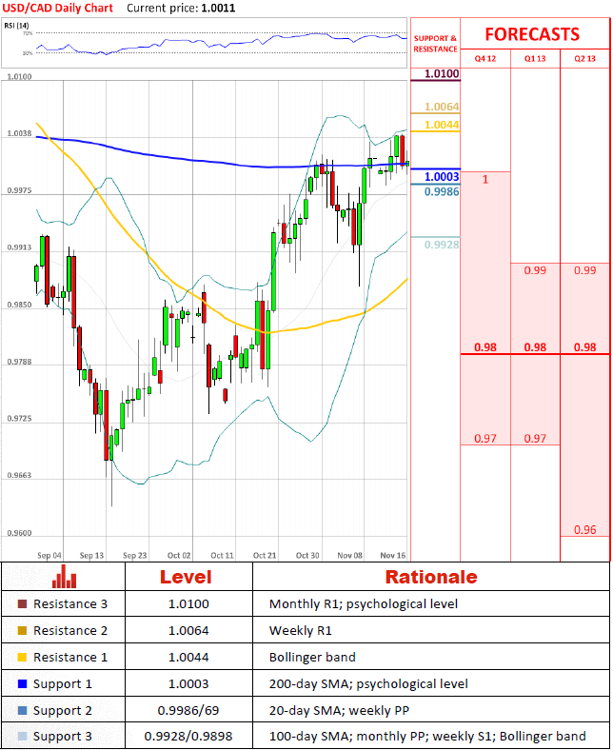
Task: Click the 0.96 forecast cell under Q2 13
Action: pyautogui.click(x=585, y=530)
